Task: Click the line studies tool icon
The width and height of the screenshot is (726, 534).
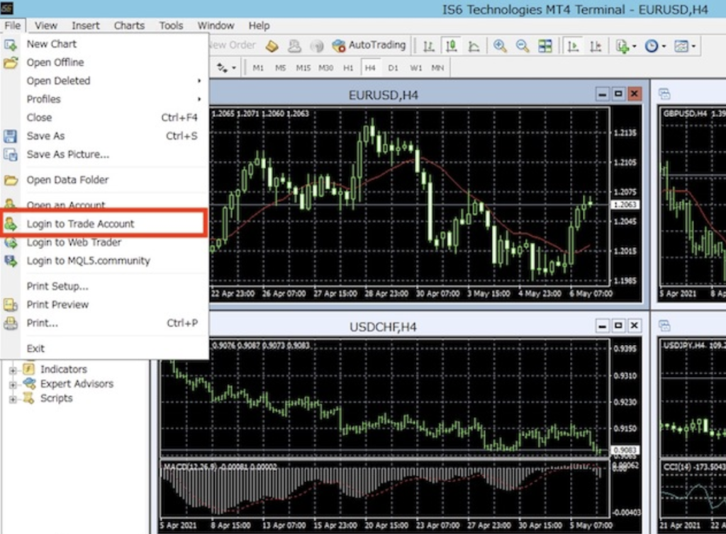Action: (222, 68)
